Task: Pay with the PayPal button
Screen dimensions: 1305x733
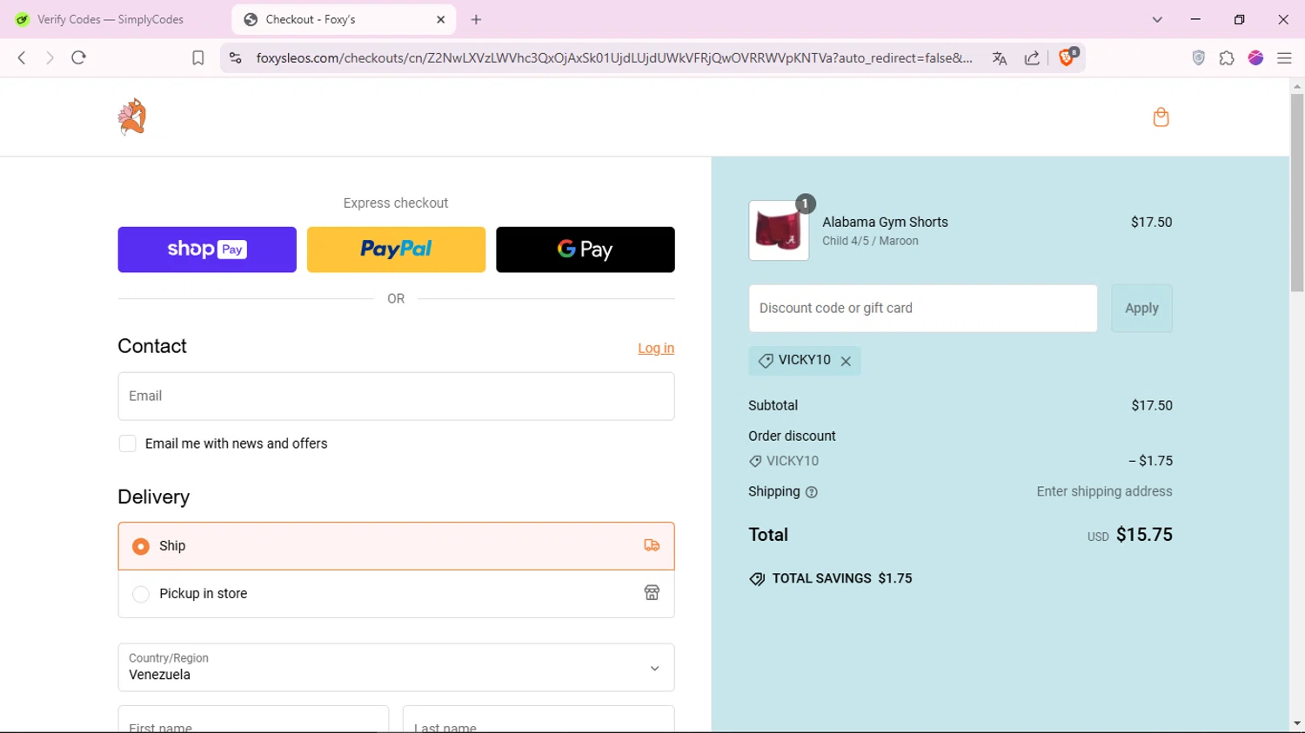Action: pos(396,250)
